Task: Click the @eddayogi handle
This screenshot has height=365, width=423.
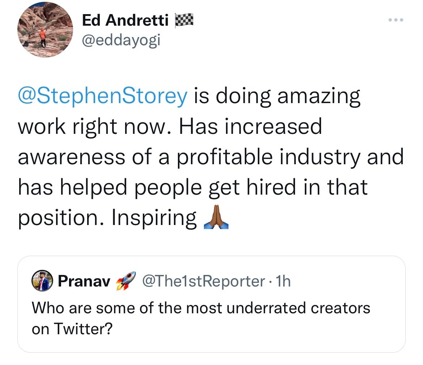Action: click(x=121, y=41)
